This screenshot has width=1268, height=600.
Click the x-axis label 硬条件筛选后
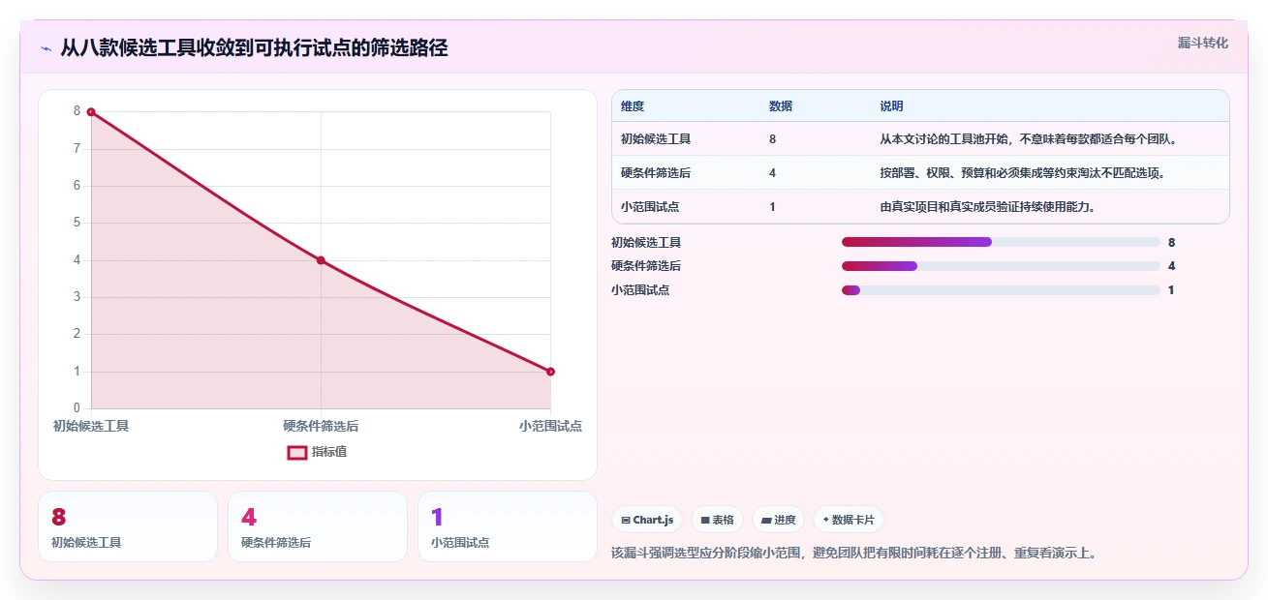coord(321,426)
